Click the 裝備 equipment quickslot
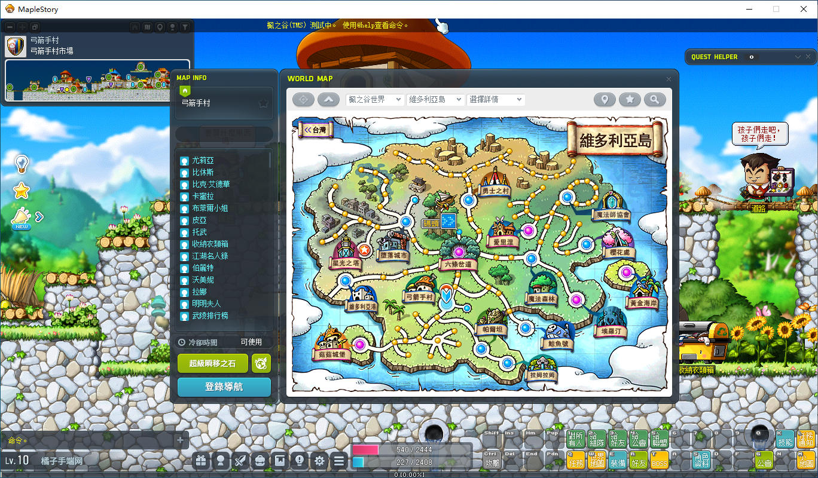This screenshot has height=478, width=818. (x=617, y=459)
